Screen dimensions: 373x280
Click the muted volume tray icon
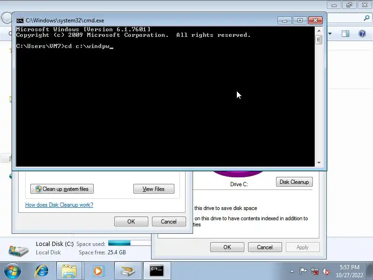[326, 271]
